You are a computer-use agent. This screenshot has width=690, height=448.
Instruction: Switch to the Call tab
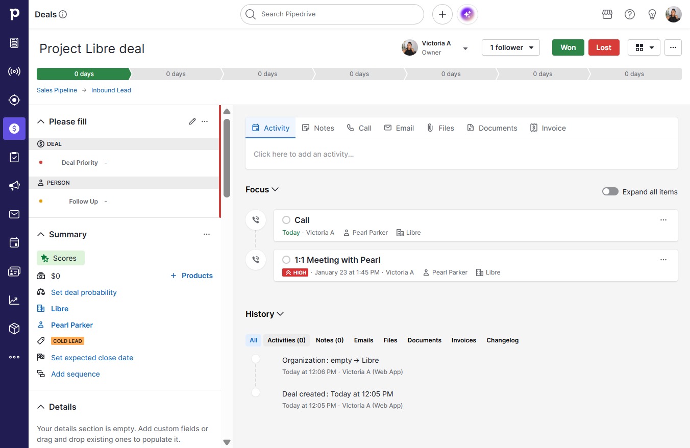[x=359, y=128]
